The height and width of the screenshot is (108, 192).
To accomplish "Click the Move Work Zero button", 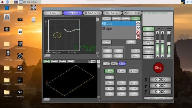I will click(x=148, y=43).
